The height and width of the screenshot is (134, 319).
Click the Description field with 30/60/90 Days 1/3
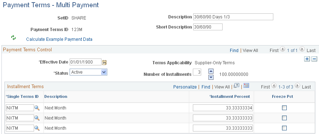click(233, 17)
